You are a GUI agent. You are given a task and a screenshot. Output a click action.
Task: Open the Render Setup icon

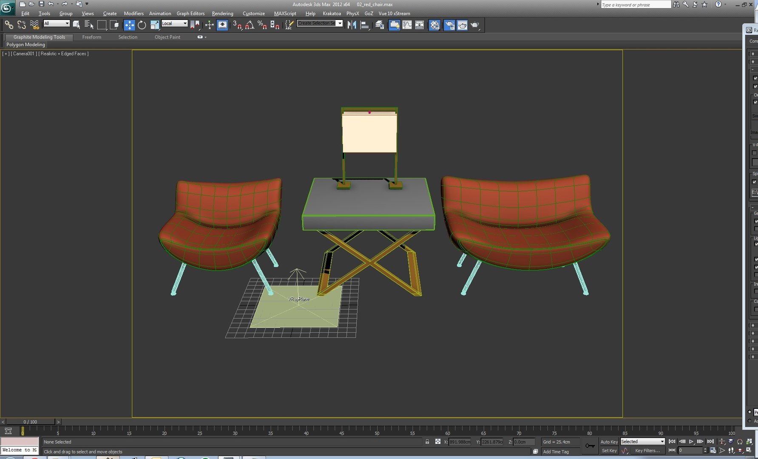point(449,25)
